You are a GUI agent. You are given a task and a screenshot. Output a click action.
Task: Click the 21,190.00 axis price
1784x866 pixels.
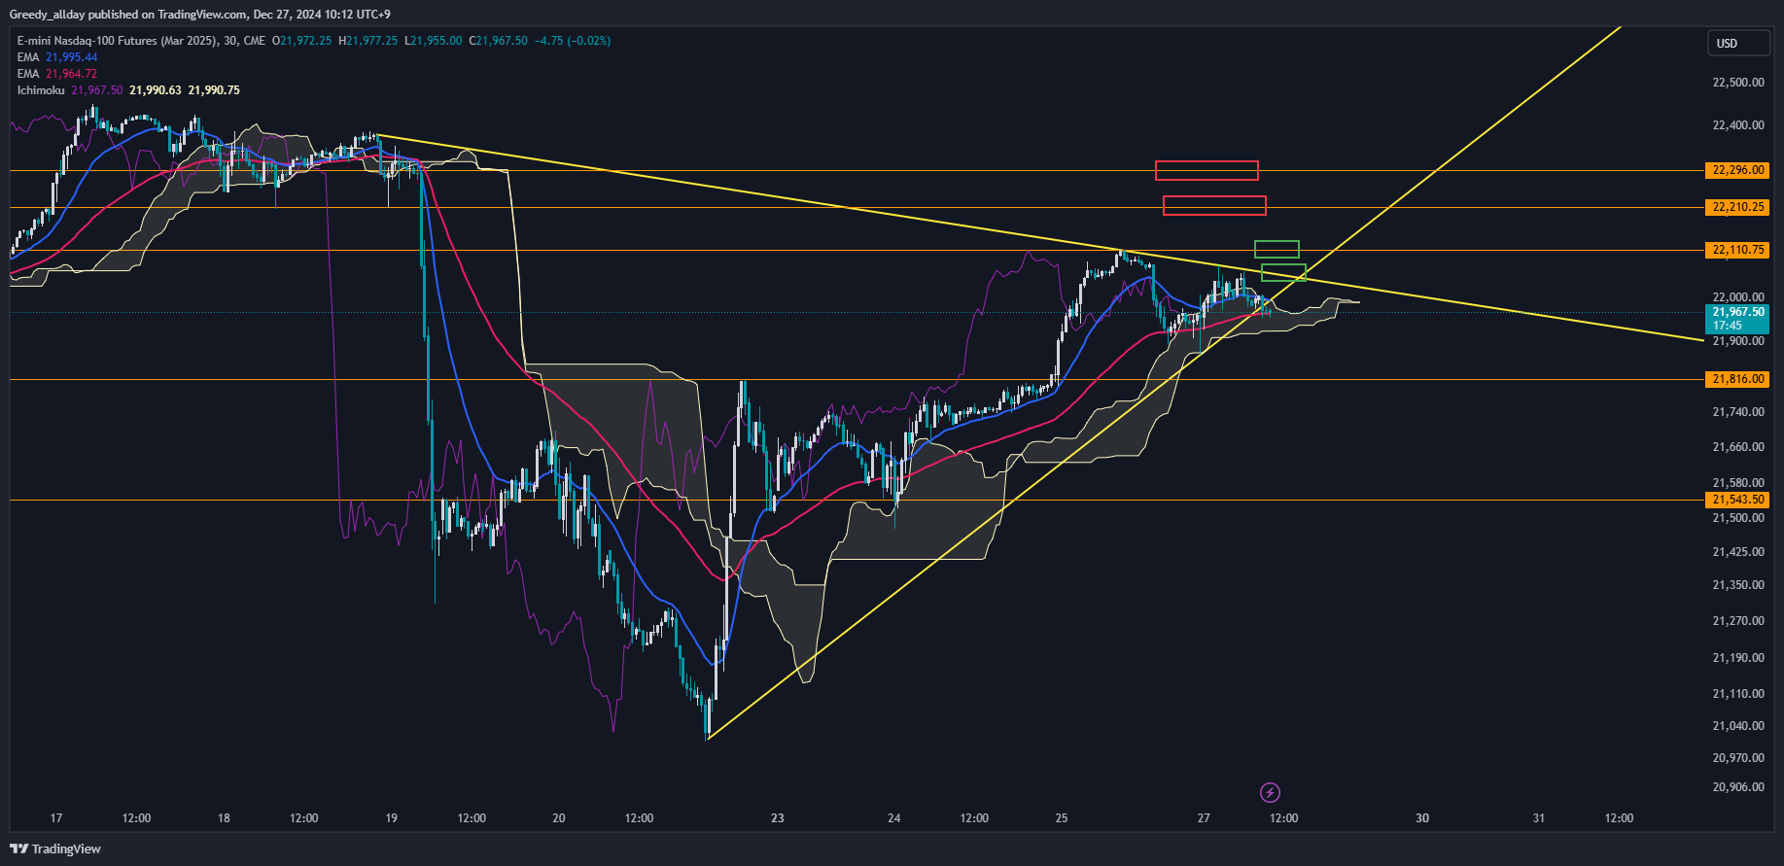pos(1737,658)
